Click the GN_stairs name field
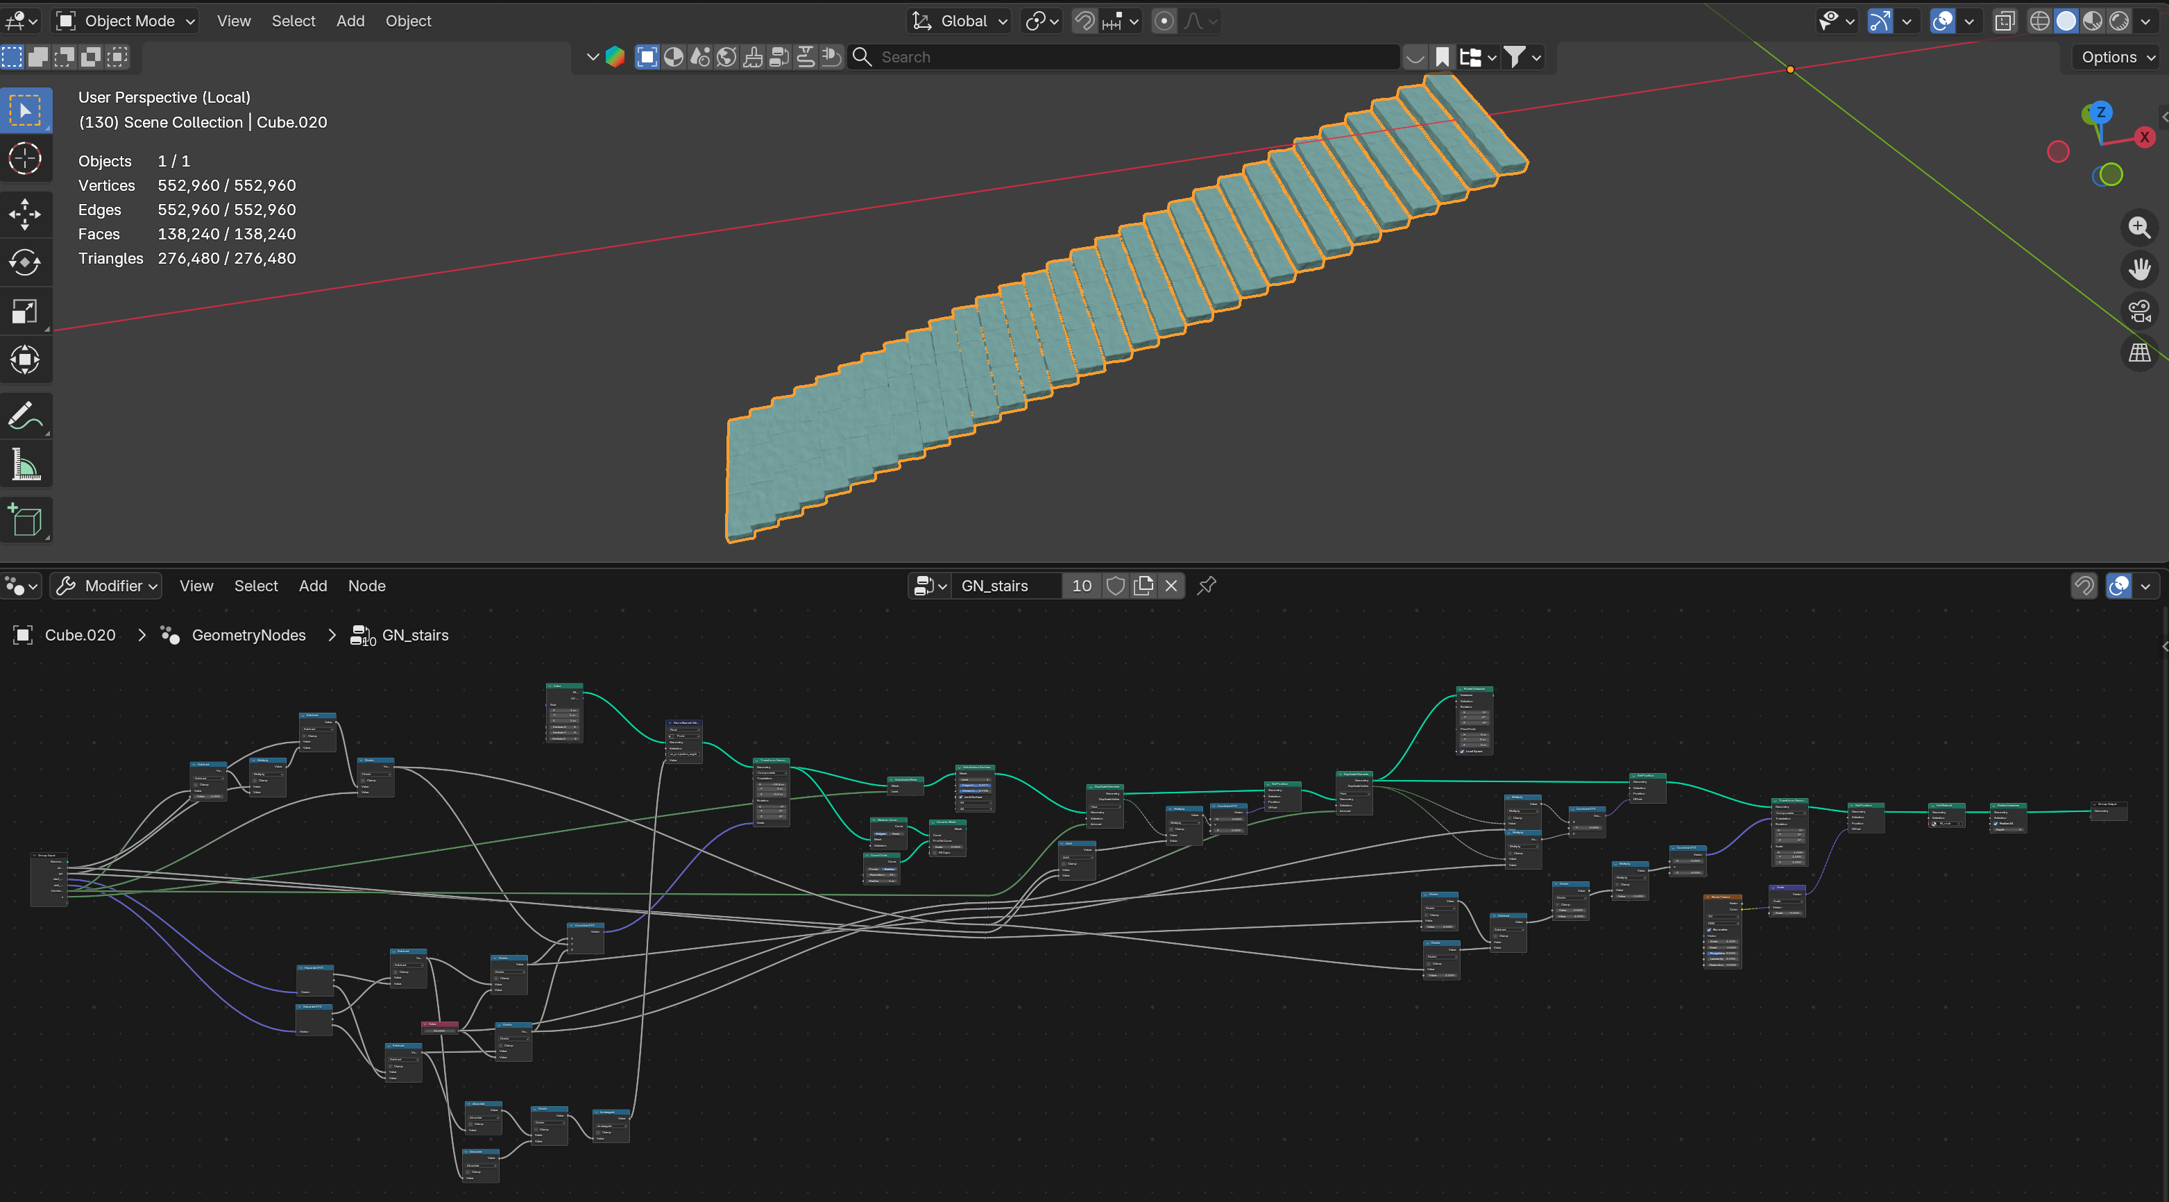This screenshot has width=2169, height=1202. pos(1007,586)
